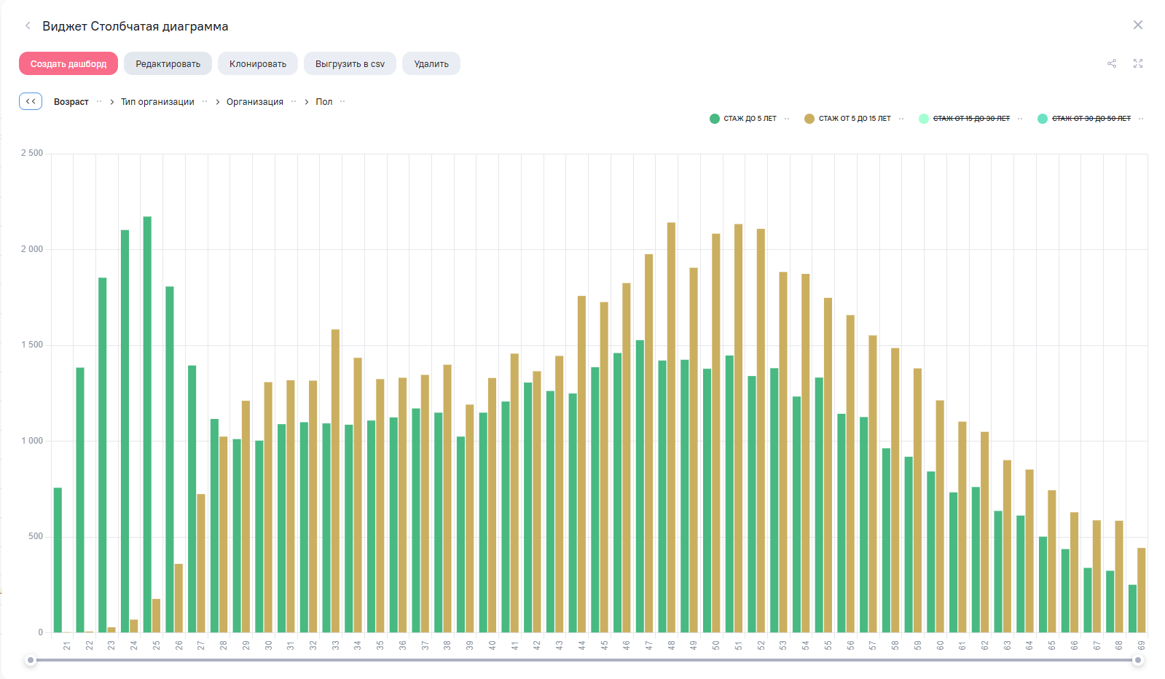Close the widget with the X icon
This screenshot has height=679, width=1165.
tap(1138, 25)
